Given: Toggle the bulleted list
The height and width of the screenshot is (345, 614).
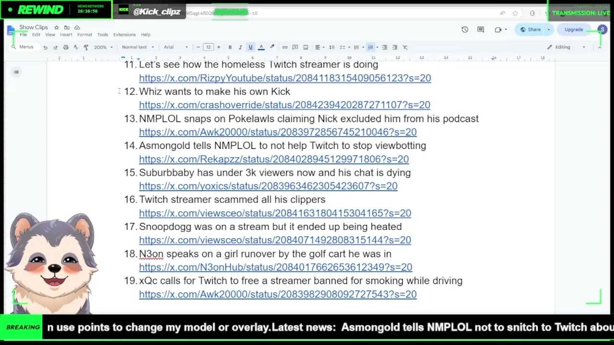Looking at the screenshot, I should click(x=356, y=47).
